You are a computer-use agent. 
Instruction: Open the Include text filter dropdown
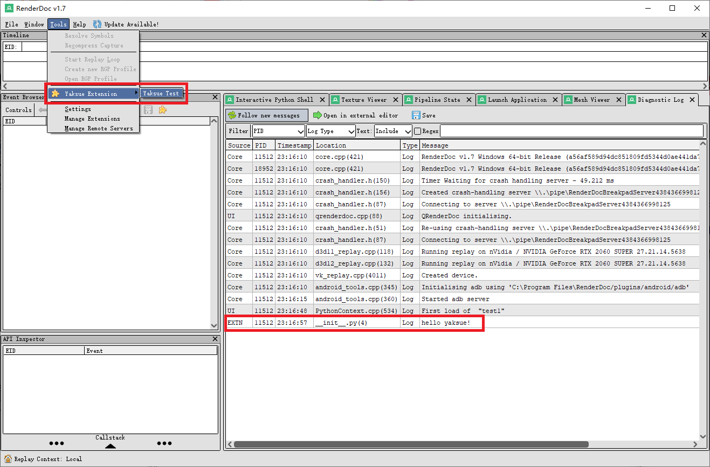pyautogui.click(x=406, y=130)
